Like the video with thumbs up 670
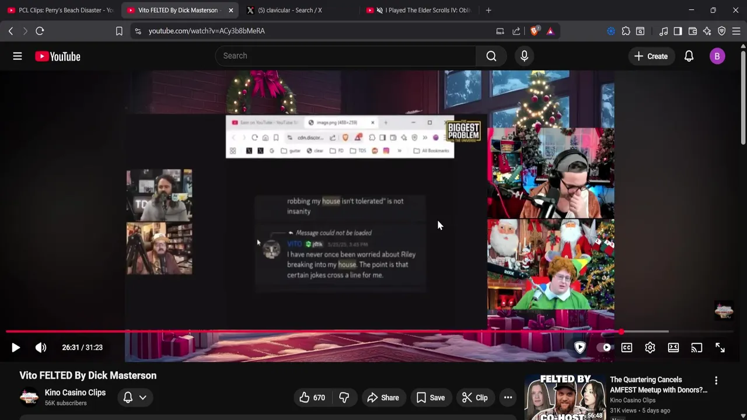Image resolution: width=747 pixels, height=420 pixels. [312, 398]
